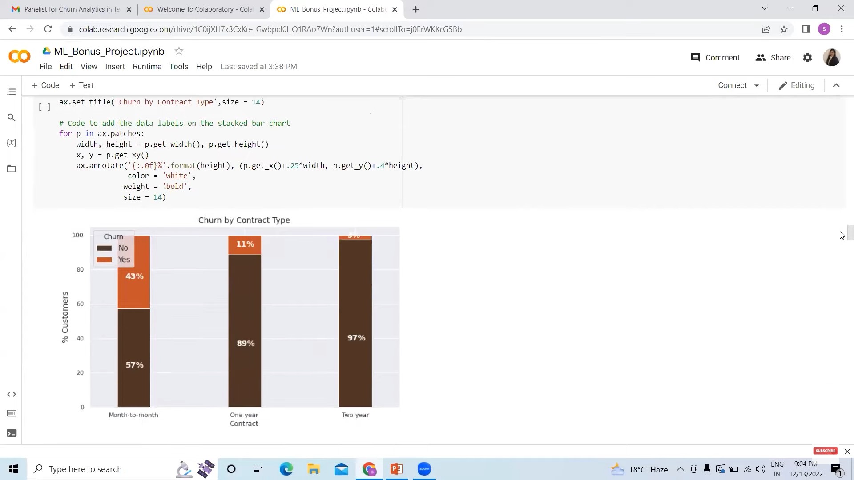Click the Files folder icon in sidebar
Image resolution: width=854 pixels, height=480 pixels.
(x=12, y=169)
